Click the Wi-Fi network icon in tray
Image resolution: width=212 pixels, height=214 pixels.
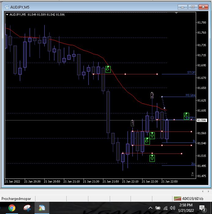point(166,208)
